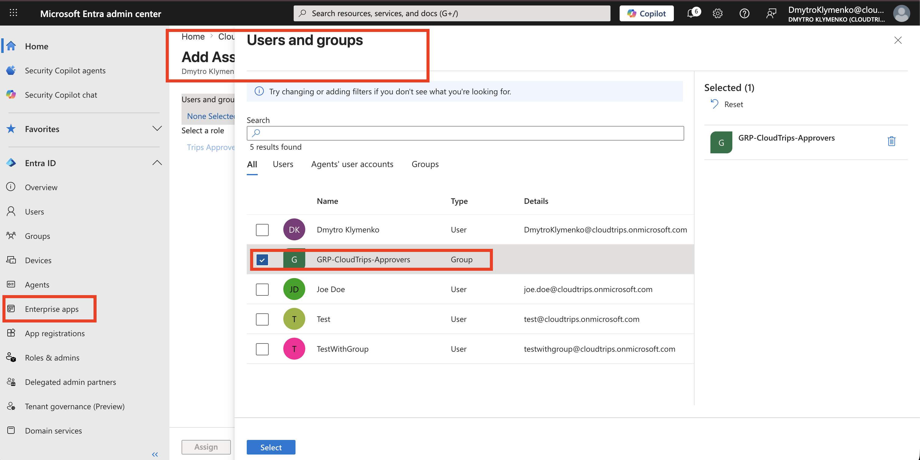Go to Home in the sidebar

pyautogui.click(x=37, y=46)
